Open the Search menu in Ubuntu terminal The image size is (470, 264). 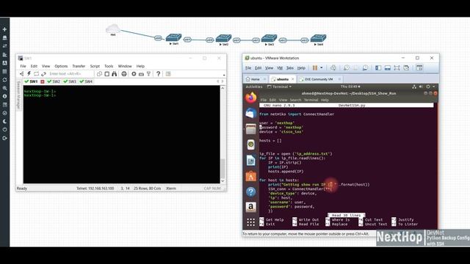pyautogui.click(x=295, y=100)
